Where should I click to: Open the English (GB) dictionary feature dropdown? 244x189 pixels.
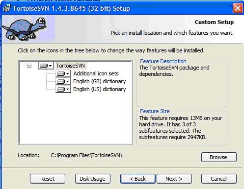pos(63,81)
